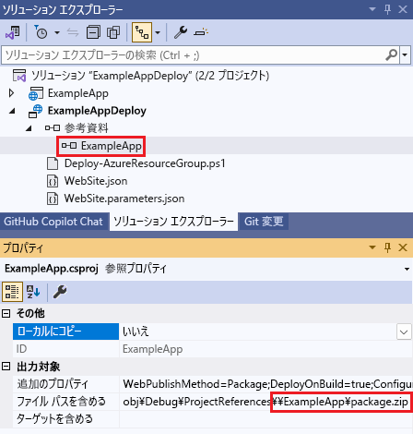Select the ExampleAppDeploy project
This screenshot has height=434, width=413.
coord(97,111)
